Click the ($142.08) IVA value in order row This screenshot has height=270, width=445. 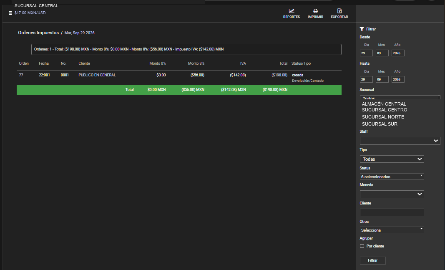coord(238,75)
